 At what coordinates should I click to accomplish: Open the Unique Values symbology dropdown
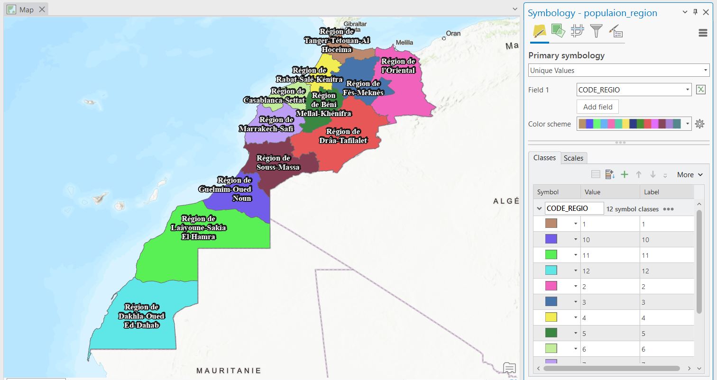[618, 71]
